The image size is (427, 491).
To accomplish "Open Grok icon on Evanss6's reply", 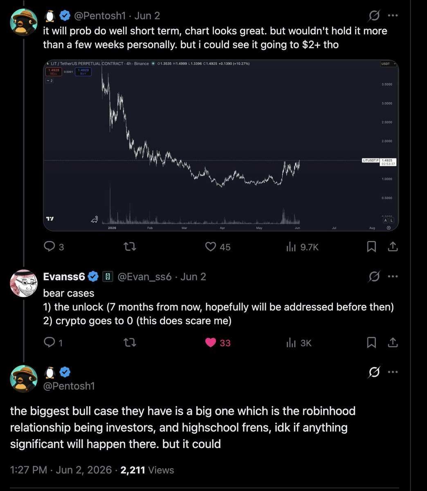I will click(374, 277).
